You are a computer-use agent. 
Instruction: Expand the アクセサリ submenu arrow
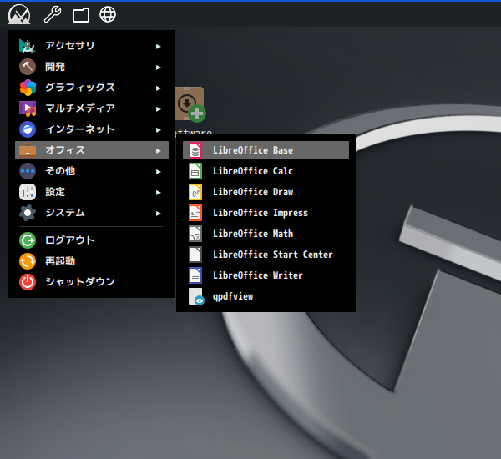158,46
